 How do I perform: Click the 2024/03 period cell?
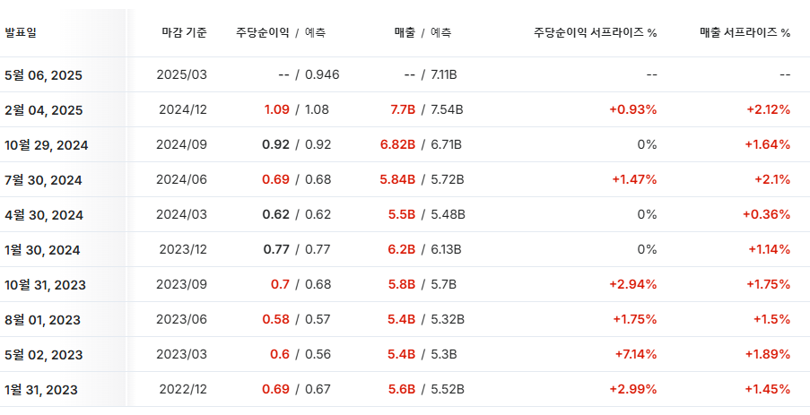[181, 214]
